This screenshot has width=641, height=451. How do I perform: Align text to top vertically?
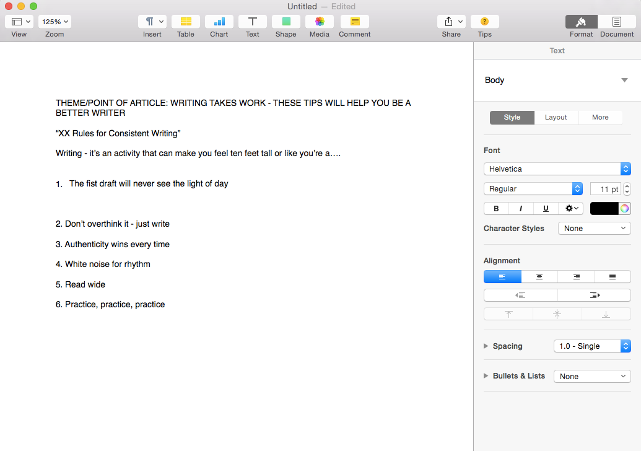click(508, 314)
